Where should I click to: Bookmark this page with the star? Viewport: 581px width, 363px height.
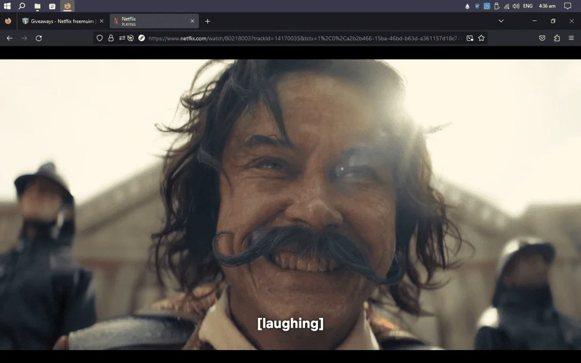481,38
